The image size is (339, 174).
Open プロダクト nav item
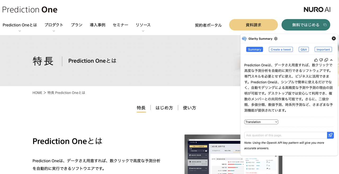[54, 25]
